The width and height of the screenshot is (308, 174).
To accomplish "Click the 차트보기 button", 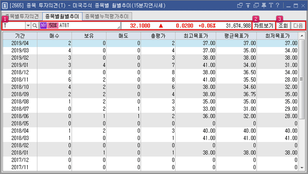I will tap(264, 25).
